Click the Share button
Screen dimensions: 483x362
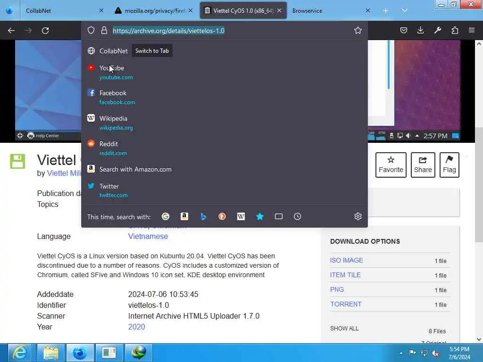coord(423,165)
